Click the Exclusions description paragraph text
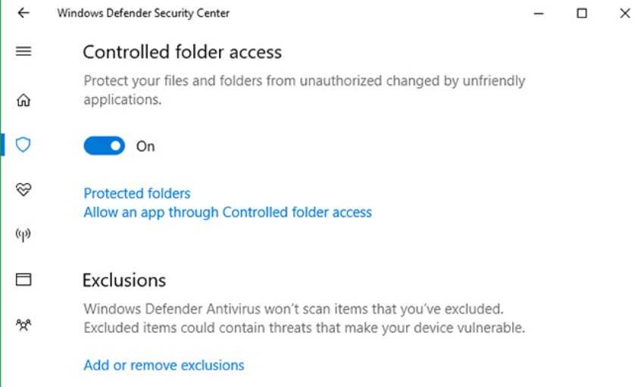 [x=303, y=319]
